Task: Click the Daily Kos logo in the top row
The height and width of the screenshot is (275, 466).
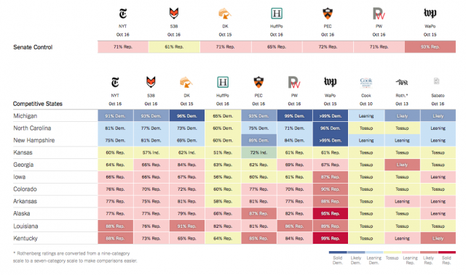Action: (x=225, y=14)
